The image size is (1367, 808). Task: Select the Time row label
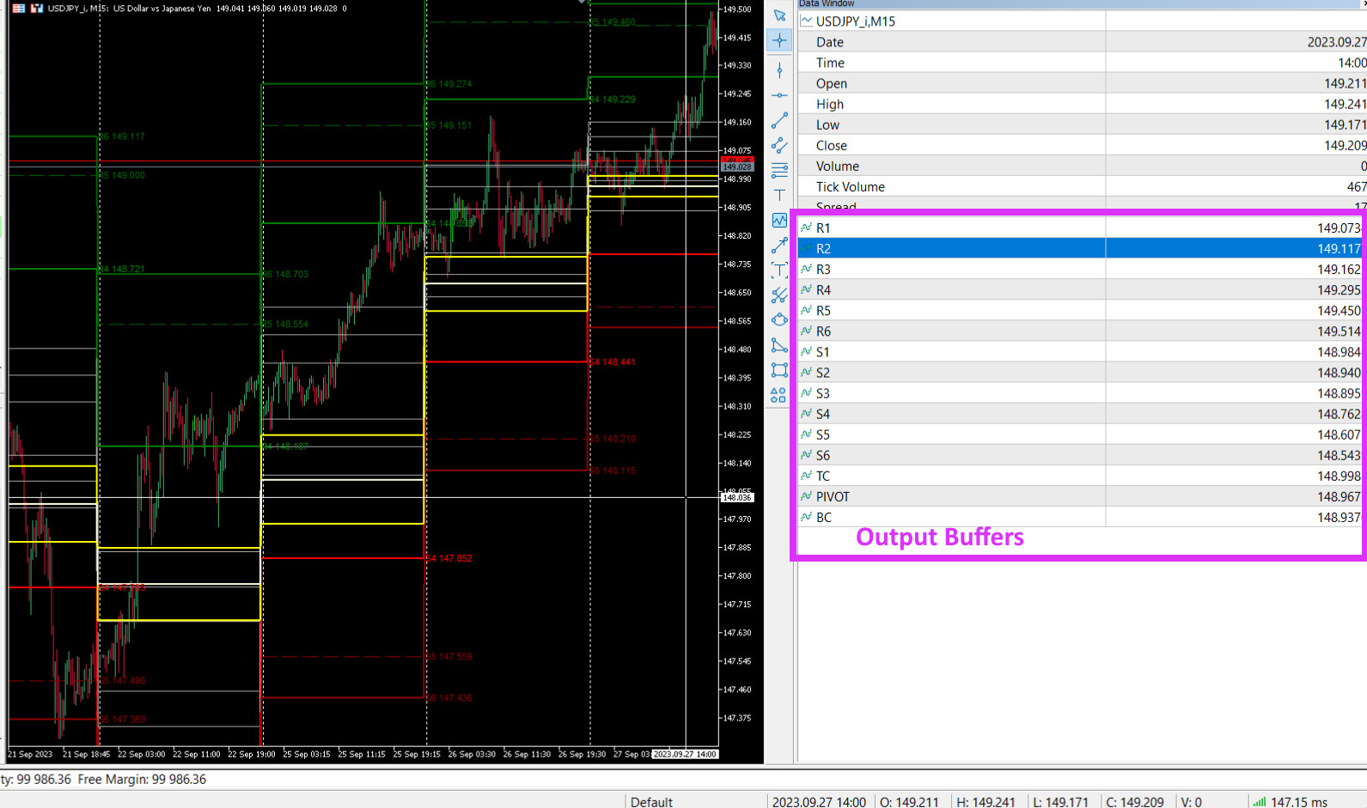(830, 63)
